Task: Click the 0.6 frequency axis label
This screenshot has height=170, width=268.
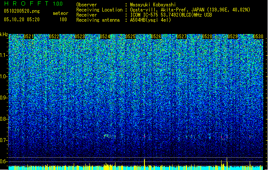Action: point(3,161)
